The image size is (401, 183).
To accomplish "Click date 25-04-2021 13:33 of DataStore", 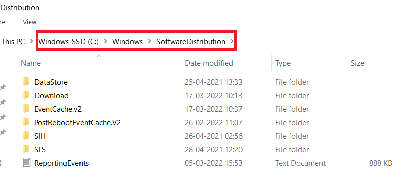I will (x=213, y=82).
